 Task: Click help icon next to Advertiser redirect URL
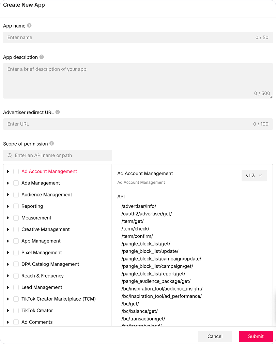tap(58, 112)
